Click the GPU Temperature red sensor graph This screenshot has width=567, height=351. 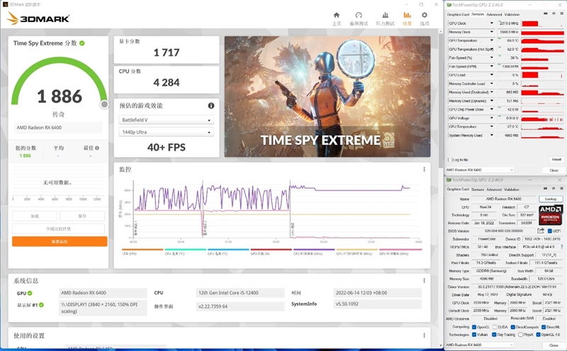coord(542,40)
